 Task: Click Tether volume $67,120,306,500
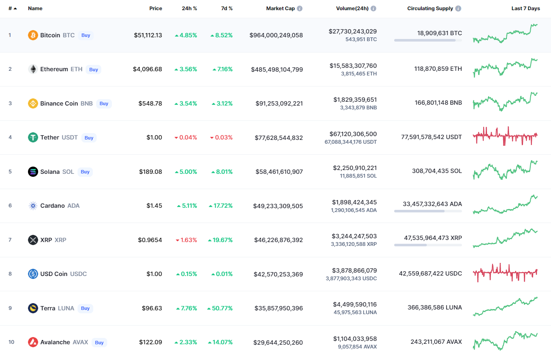point(353,134)
